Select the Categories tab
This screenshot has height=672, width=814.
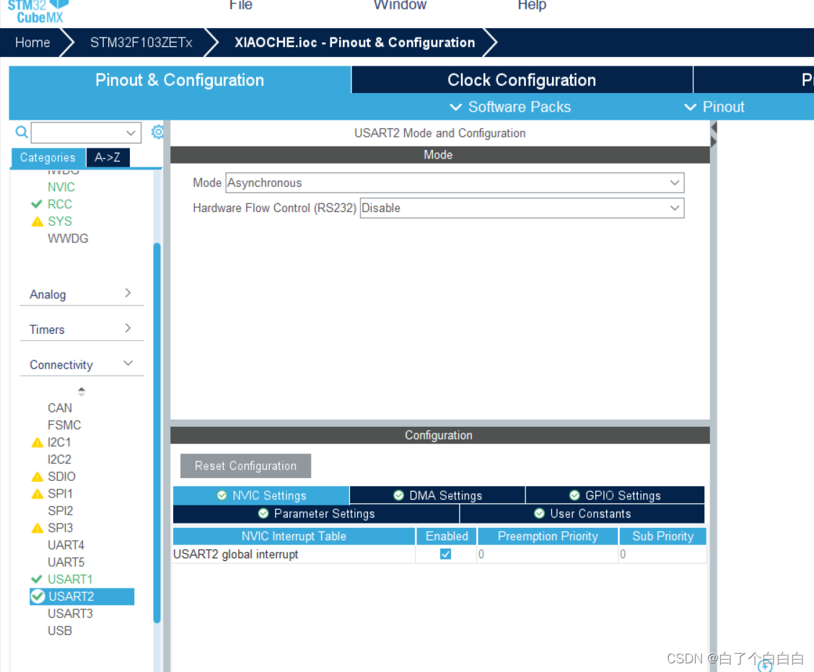tap(48, 158)
